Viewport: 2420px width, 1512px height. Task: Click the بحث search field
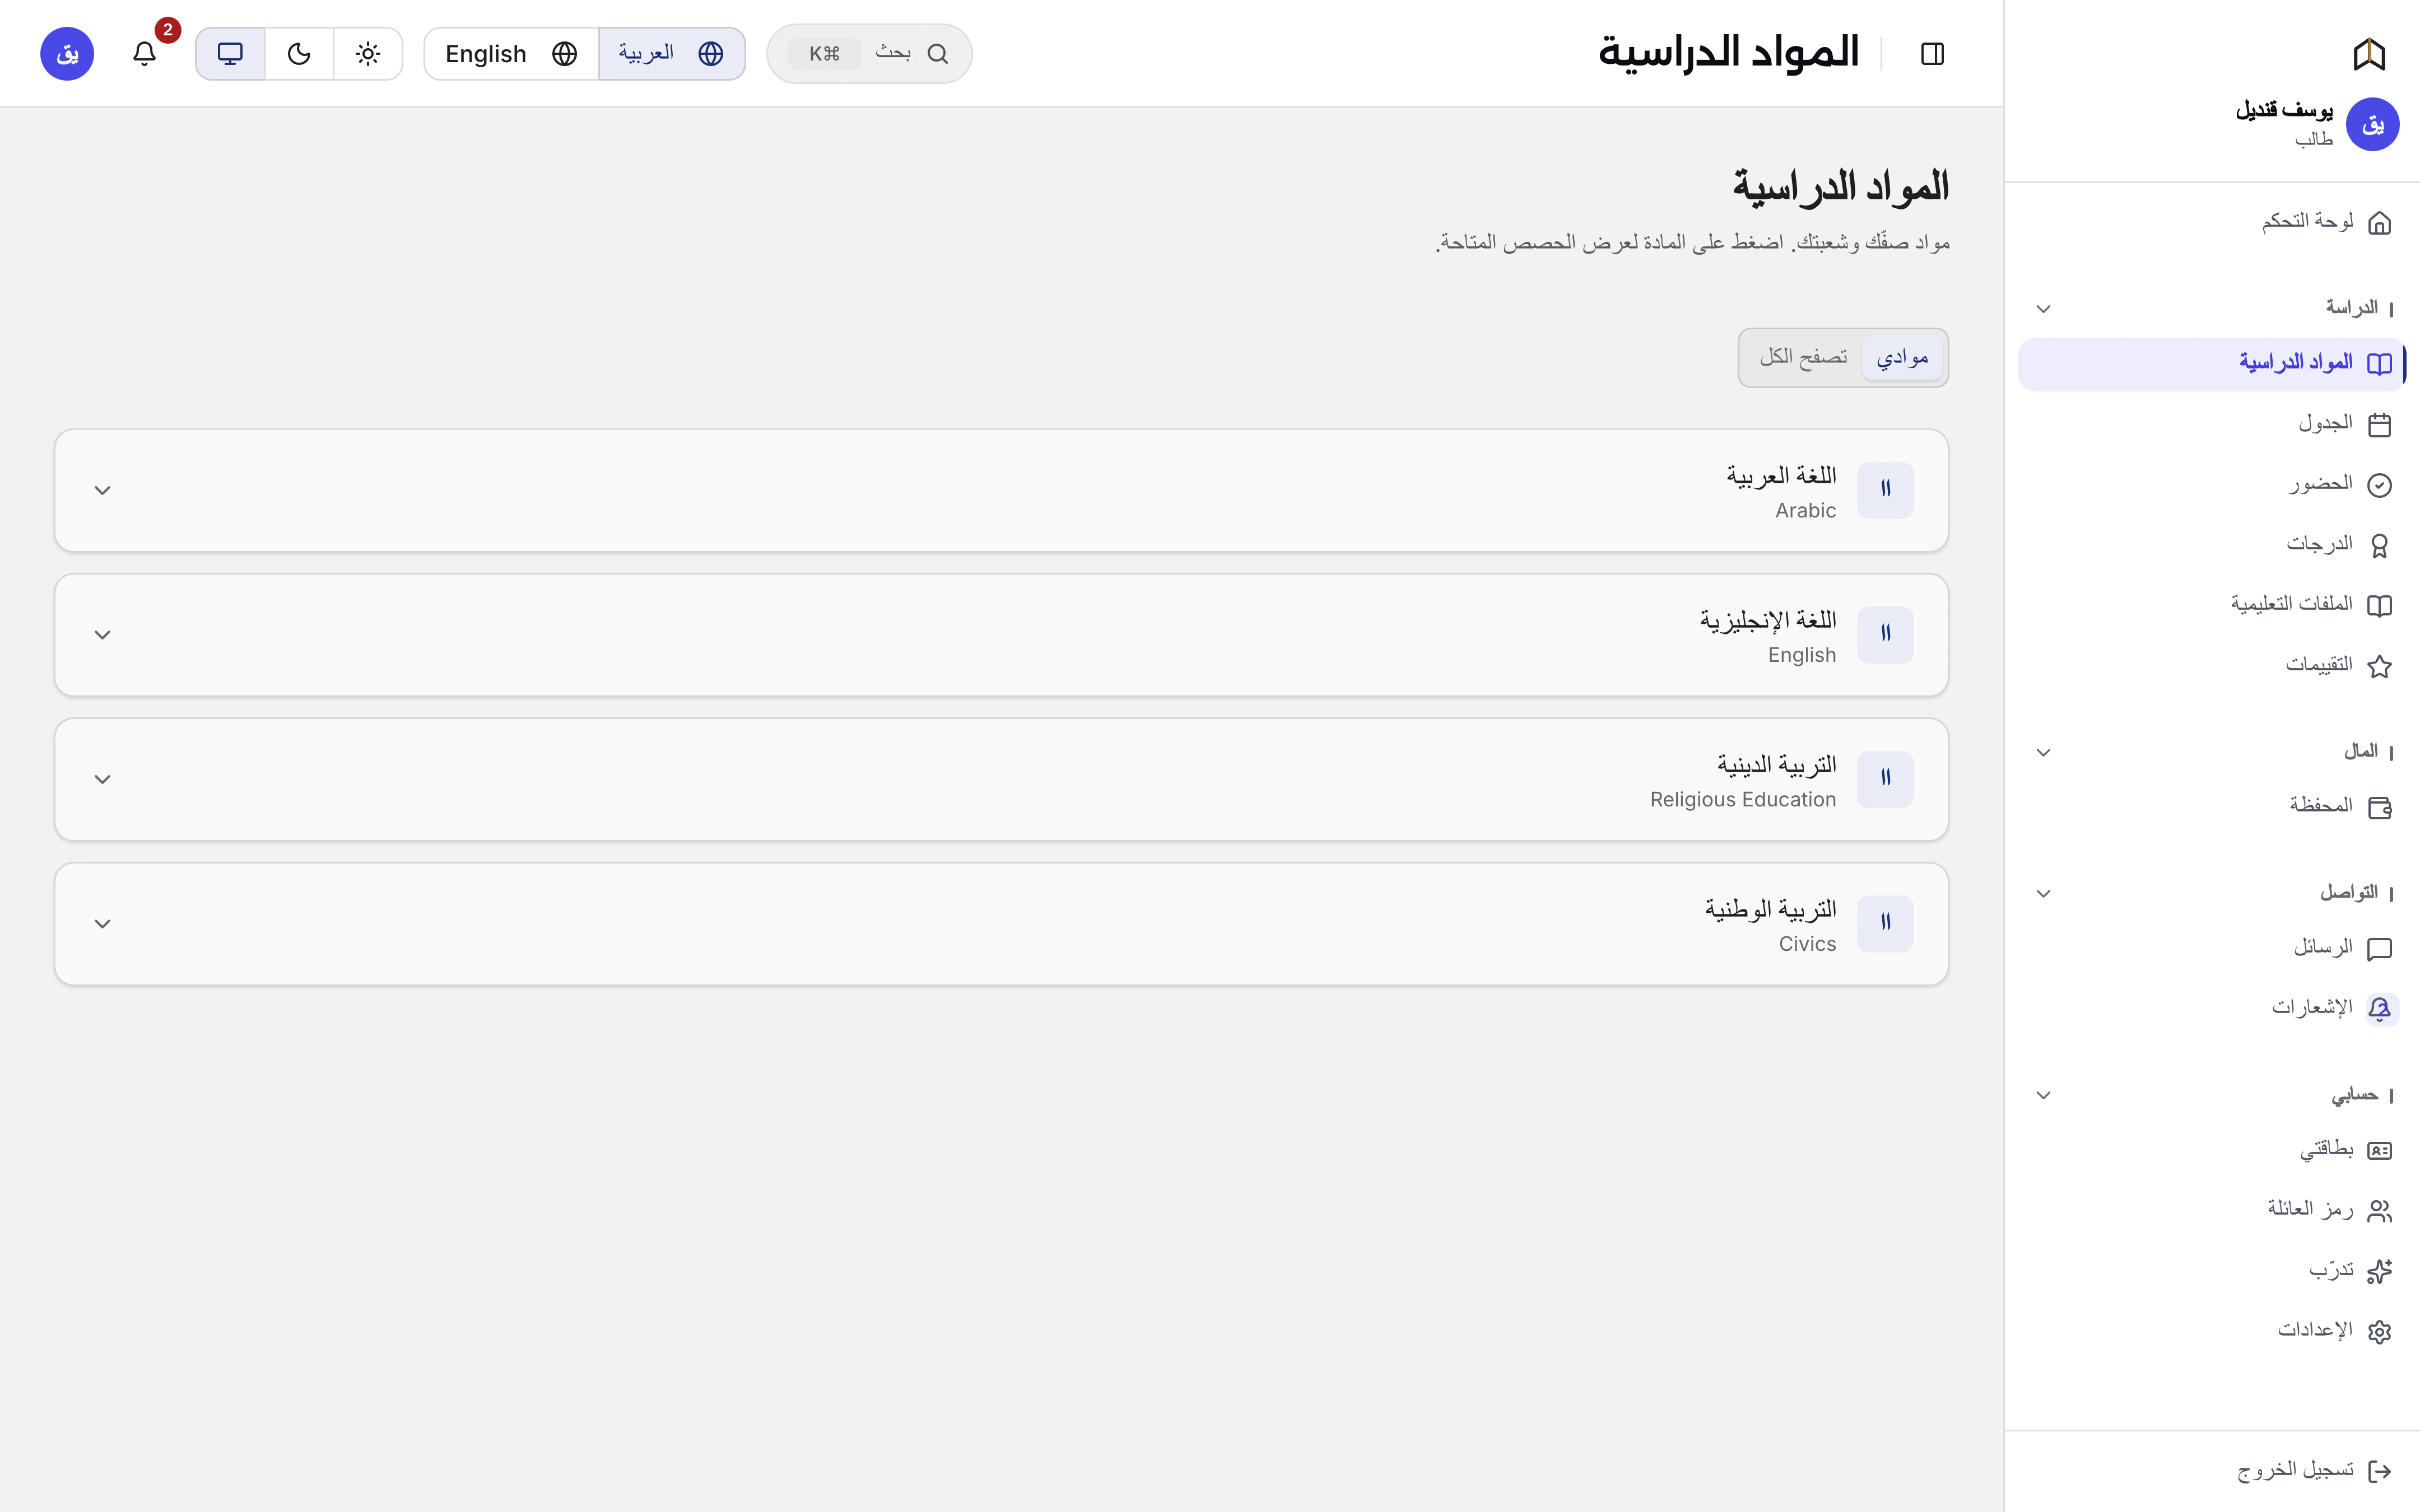pyautogui.click(x=869, y=53)
